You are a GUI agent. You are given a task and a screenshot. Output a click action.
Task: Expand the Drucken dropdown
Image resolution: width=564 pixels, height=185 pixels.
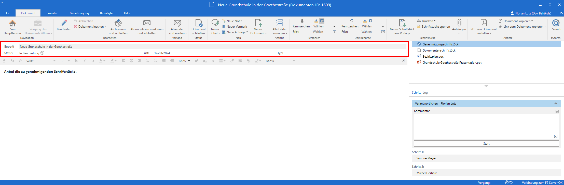pos(435,21)
